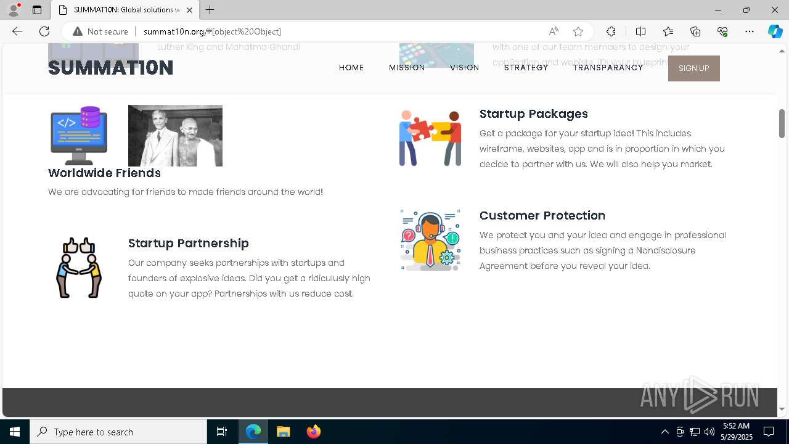Screen dimensions: 789x444
Task: Open the clock and date flyout
Action: tap(735, 432)
